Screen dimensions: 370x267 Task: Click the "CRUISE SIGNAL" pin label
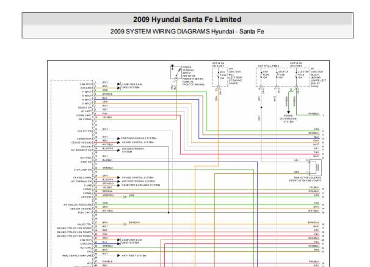[x=82, y=177]
